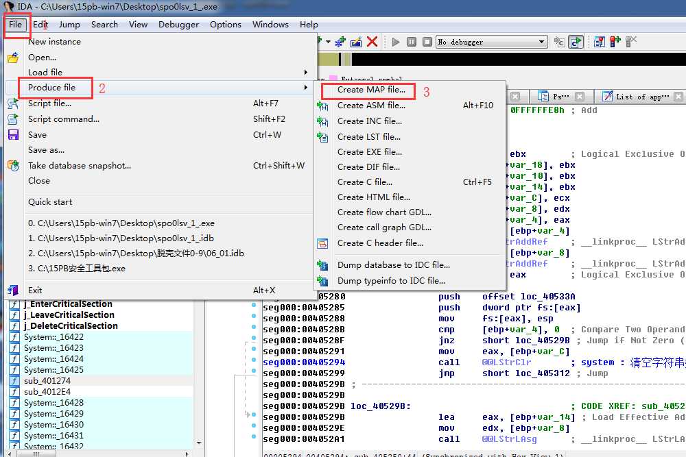Select Create MAP file entry
Viewport: 686px width, 457px height.
[x=410, y=90]
